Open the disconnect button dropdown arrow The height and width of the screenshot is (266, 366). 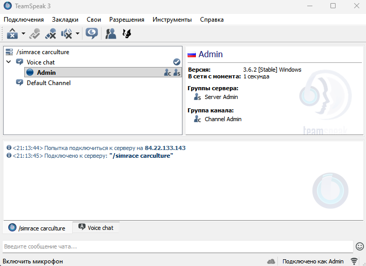pyautogui.click(x=23, y=34)
